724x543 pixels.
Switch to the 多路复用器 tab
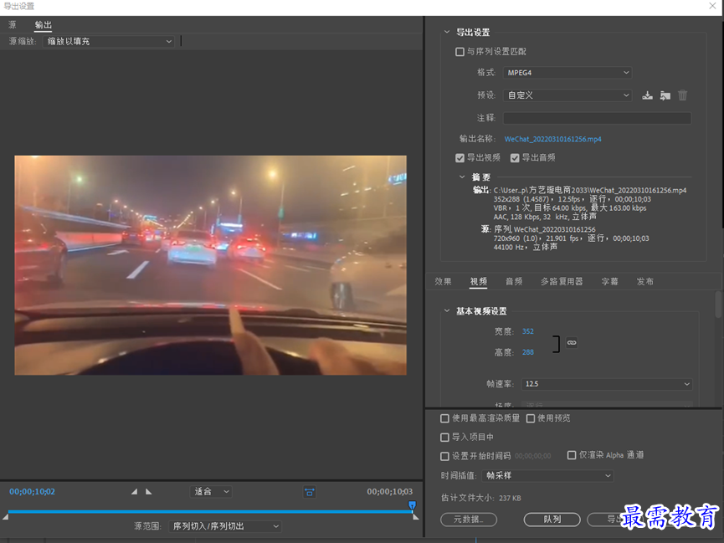tap(562, 282)
